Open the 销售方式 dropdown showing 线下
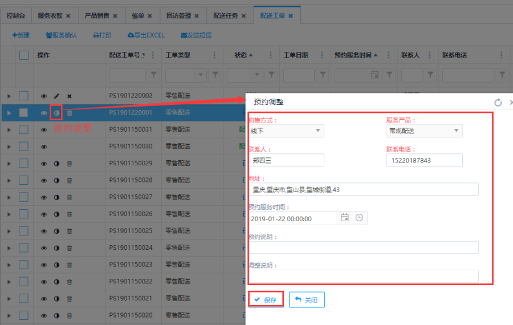Screen dimensions: 513x325 [x=286, y=131]
